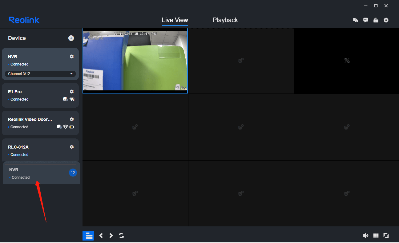Screen dimensions: 399x243
Task: Click the disconnected link icon pane
Action: 346,61
